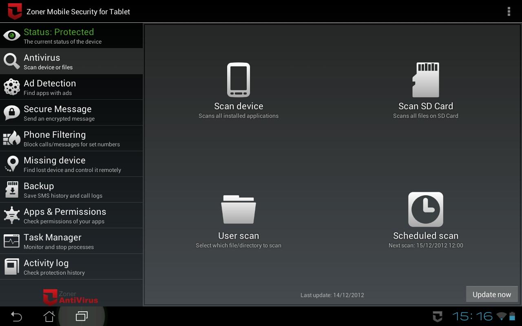Click the Activity log notebook icon
The image size is (522, 326).
pos(12,267)
